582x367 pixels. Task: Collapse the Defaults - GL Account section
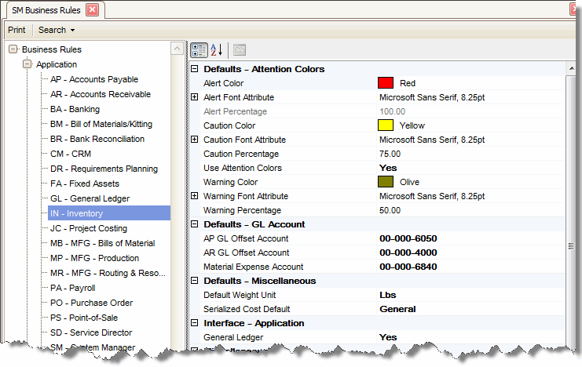(x=195, y=224)
